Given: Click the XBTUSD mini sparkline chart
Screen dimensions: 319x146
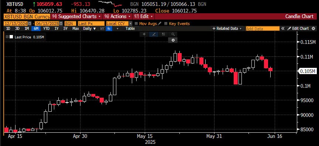Looking at the screenshot, I should [x=110, y=3].
